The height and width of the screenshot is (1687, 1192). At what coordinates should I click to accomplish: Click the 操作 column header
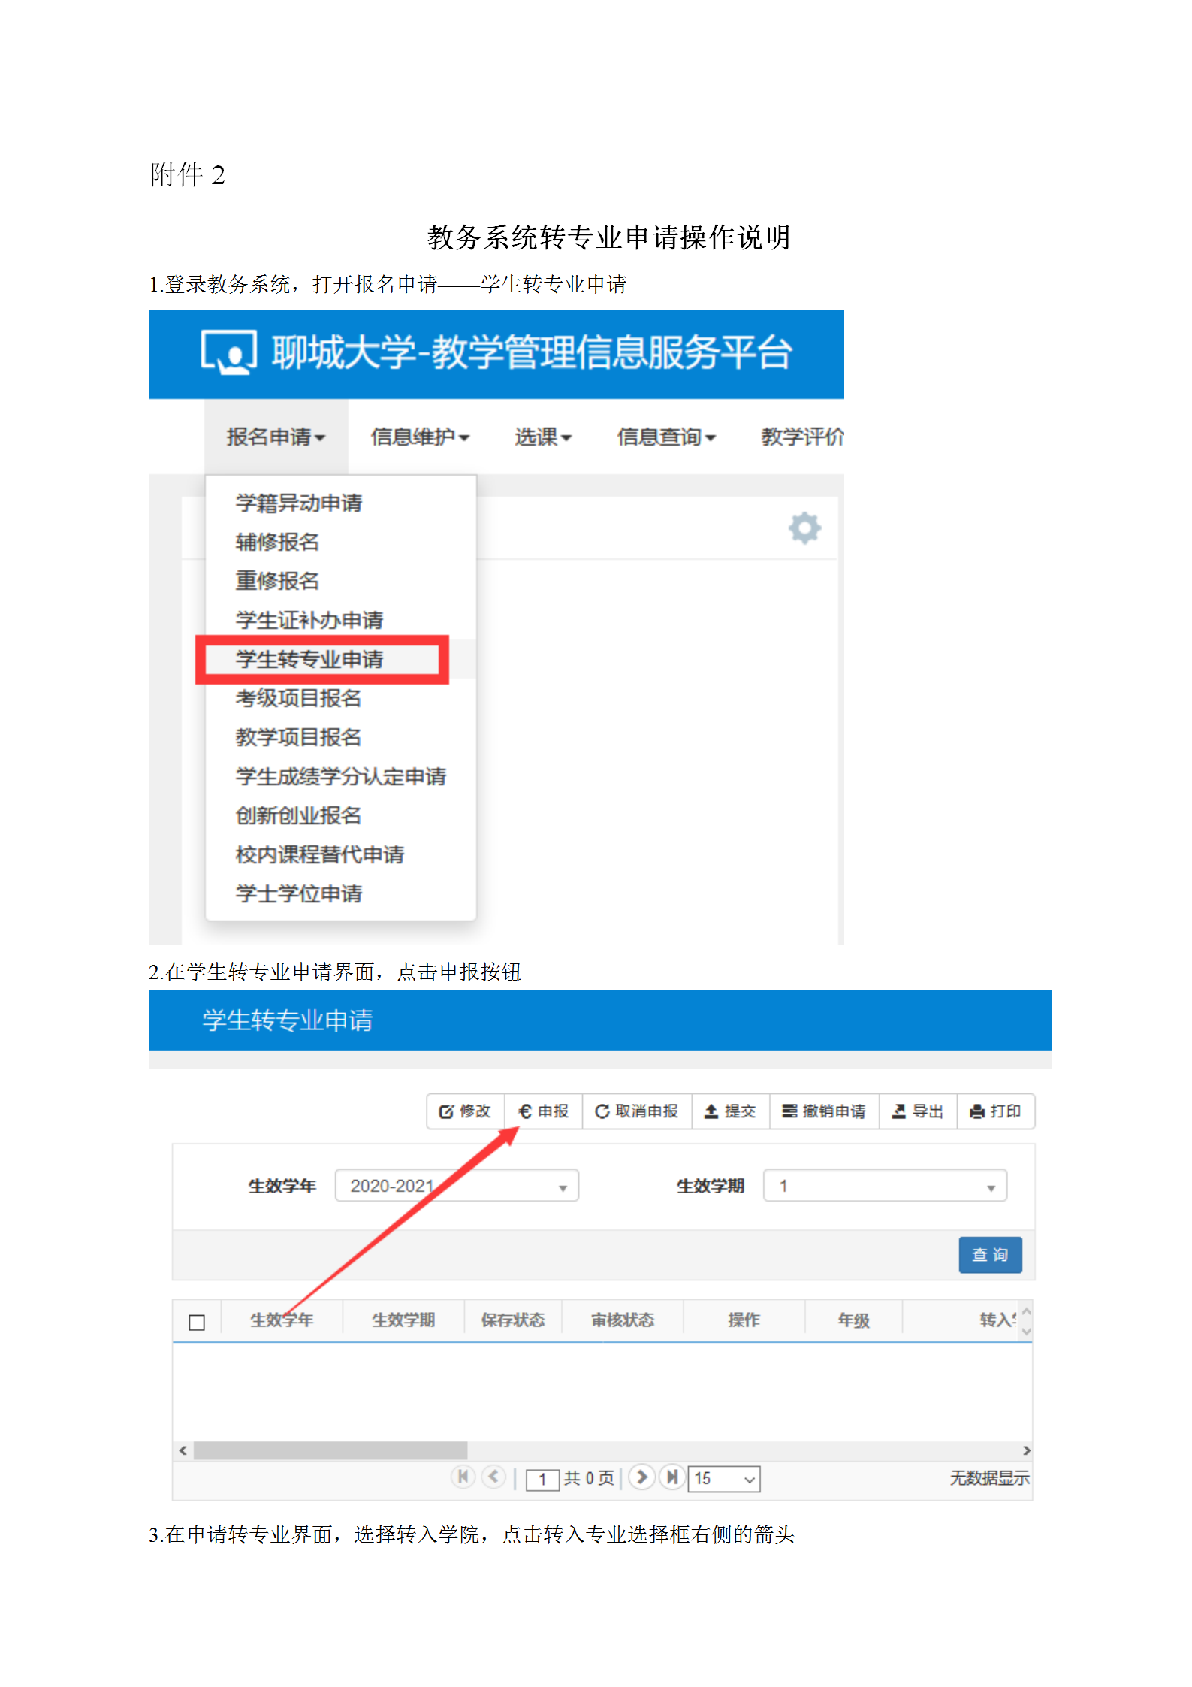point(744,1320)
